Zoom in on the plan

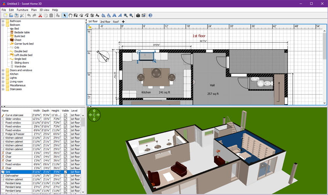coord(125,15)
